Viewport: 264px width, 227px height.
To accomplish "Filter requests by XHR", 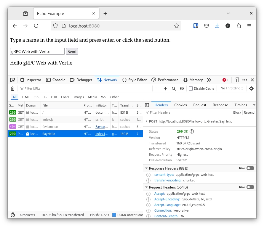I will [x=54, y=97].
